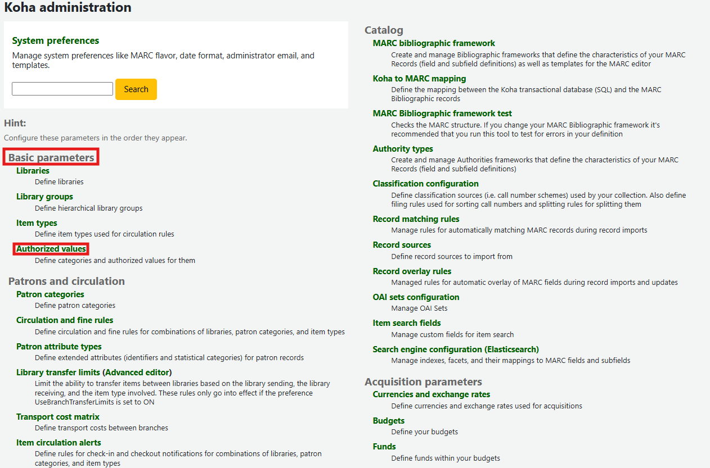710x468 pixels.
Task: Open Circulation and fine rules
Action: pyautogui.click(x=65, y=320)
